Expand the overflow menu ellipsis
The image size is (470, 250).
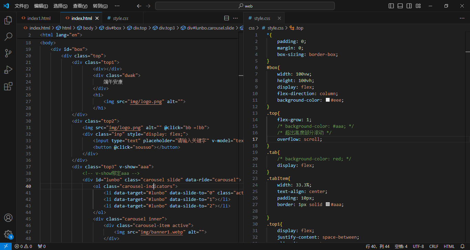(117, 6)
